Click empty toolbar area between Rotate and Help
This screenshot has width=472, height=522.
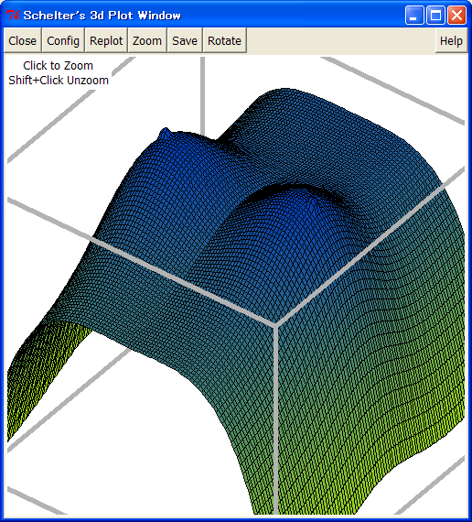341,40
